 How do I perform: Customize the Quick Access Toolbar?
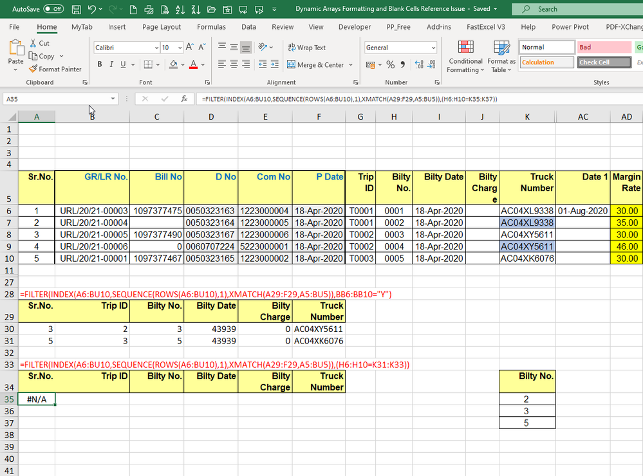[x=274, y=10]
